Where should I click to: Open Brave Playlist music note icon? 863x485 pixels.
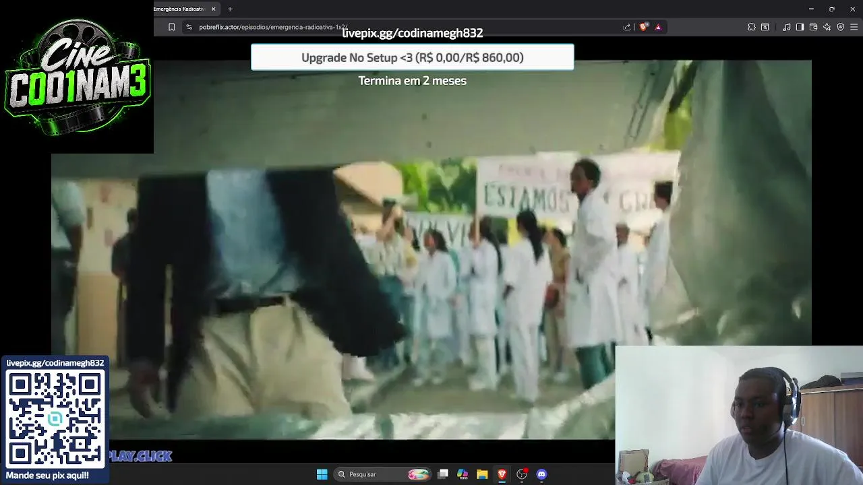787,27
